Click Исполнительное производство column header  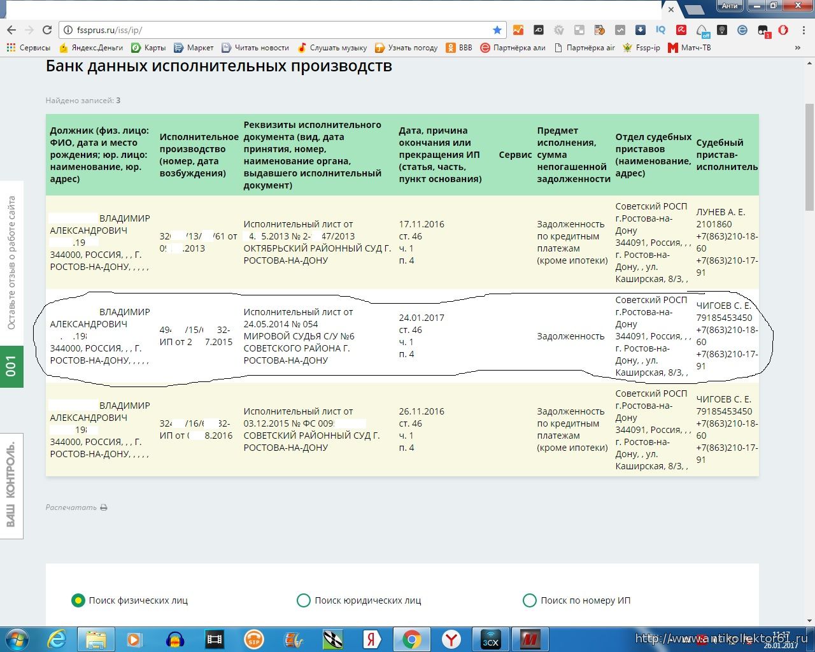(199, 155)
